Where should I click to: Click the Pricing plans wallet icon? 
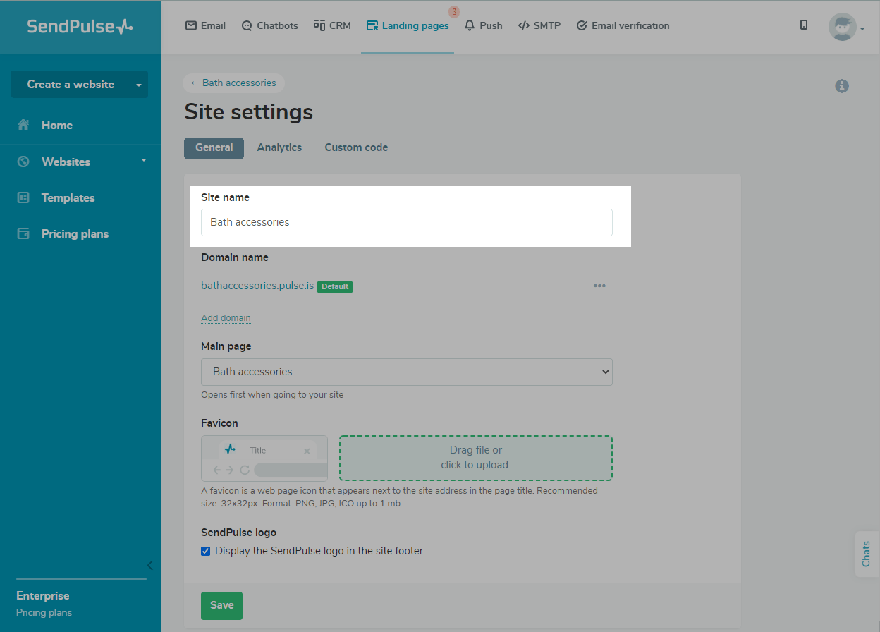(23, 233)
